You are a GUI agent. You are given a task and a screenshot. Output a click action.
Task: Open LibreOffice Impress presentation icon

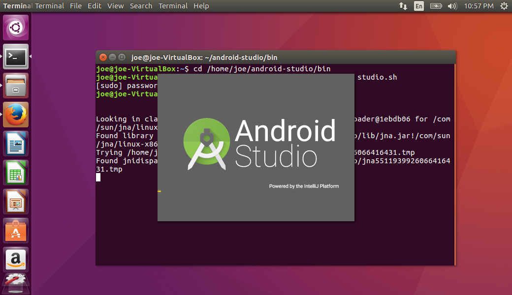tap(16, 202)
